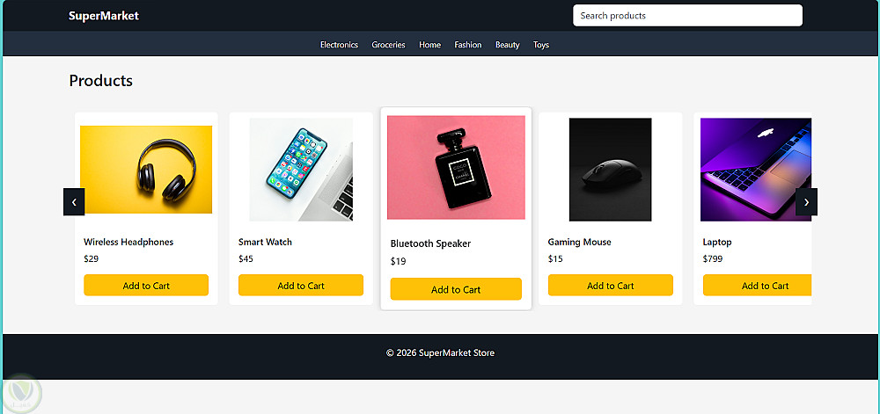Click the headphones product image
Image resolution: width=880 pixels, height=414 pixels.
146,170
